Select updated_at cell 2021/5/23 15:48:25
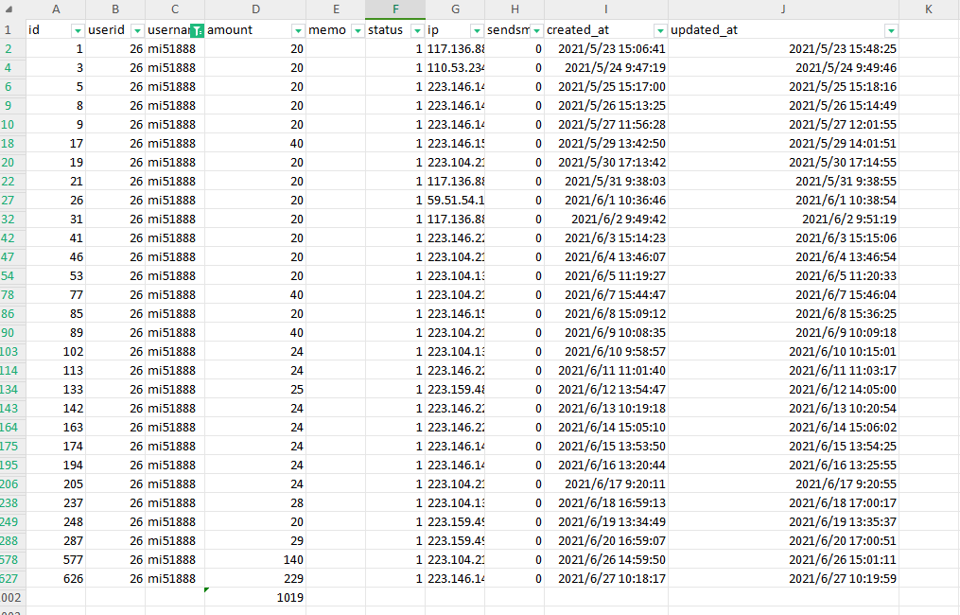Viewport: 960px width, 615px height. coord(783,49)
